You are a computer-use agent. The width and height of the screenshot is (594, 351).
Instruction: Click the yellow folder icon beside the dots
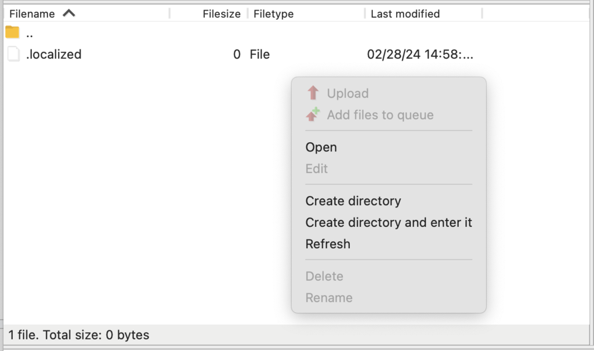click(12, 34)
